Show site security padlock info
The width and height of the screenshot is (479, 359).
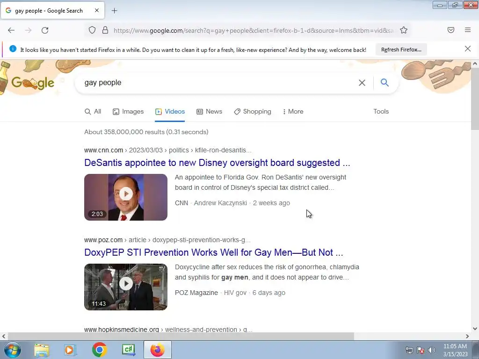tap(105, 30)
